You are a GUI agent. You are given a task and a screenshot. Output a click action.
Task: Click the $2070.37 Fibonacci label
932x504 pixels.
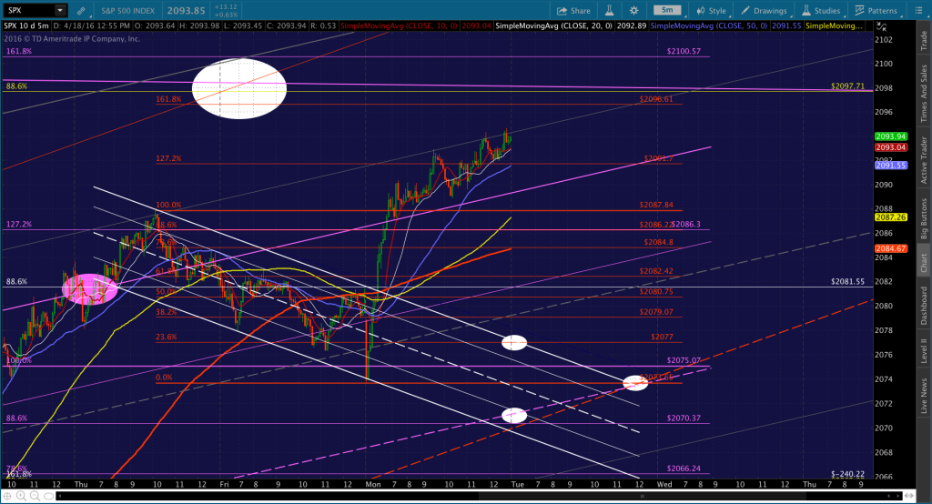pos(684,418)
